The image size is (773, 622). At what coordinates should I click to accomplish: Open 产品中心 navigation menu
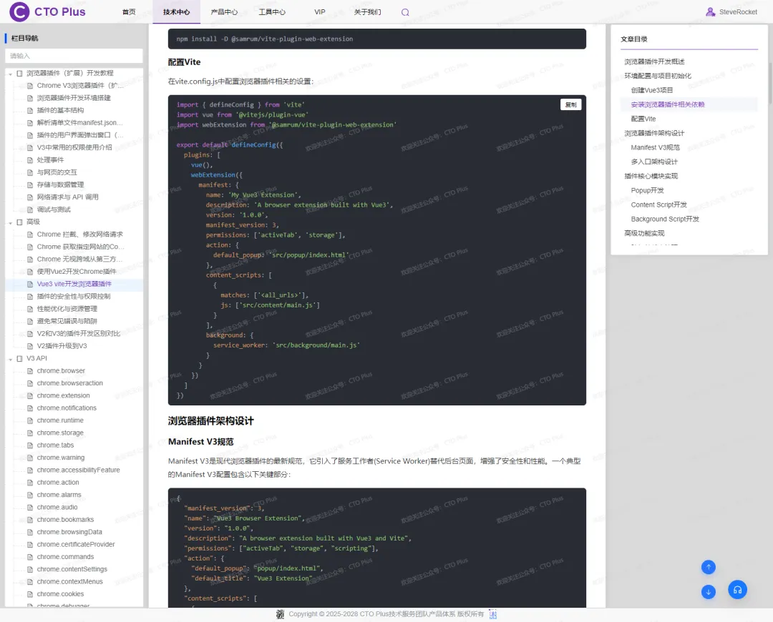point(224,12)
